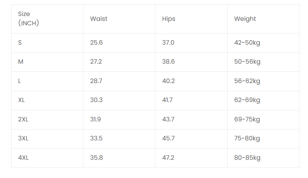This screenshot has height=178, width=308.
Task: Select the L size cell
Action: (x=20, y=81)
